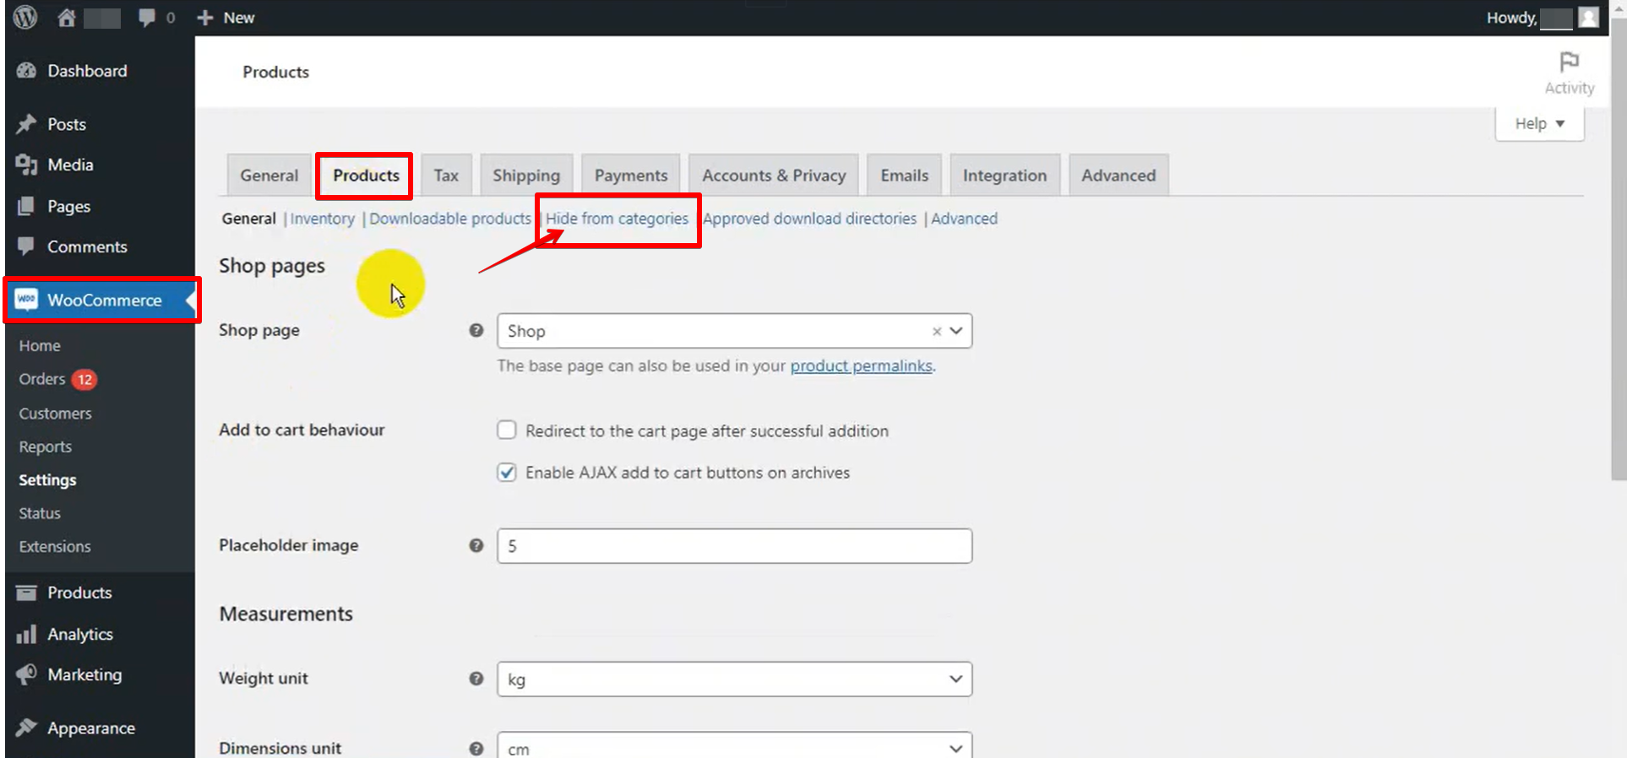Click the help icon beside Placeholder image

(476, 546)
